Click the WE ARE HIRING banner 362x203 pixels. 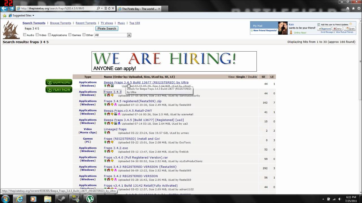174,61
